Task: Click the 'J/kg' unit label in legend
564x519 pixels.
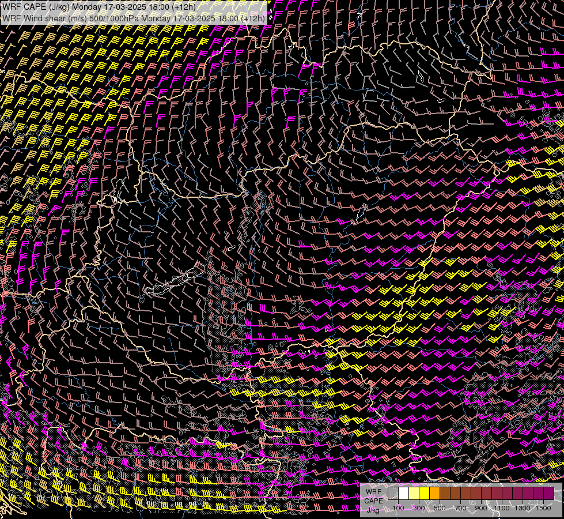Action: tap(373, 510)
